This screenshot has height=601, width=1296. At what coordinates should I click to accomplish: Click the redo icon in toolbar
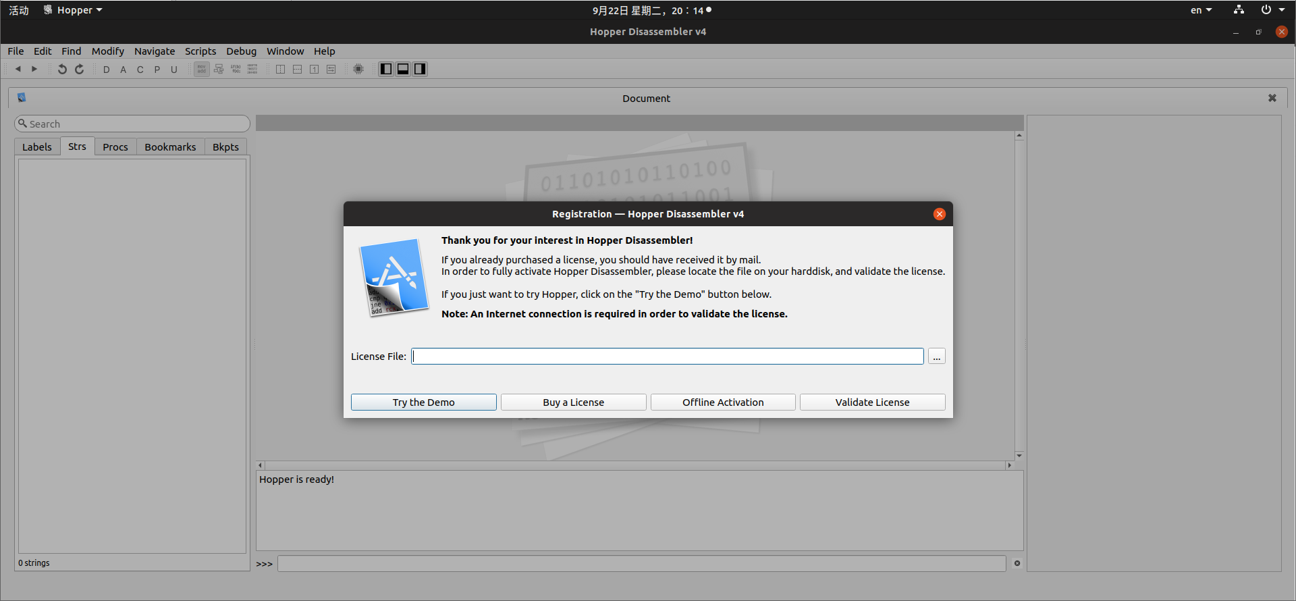[79, 69]
